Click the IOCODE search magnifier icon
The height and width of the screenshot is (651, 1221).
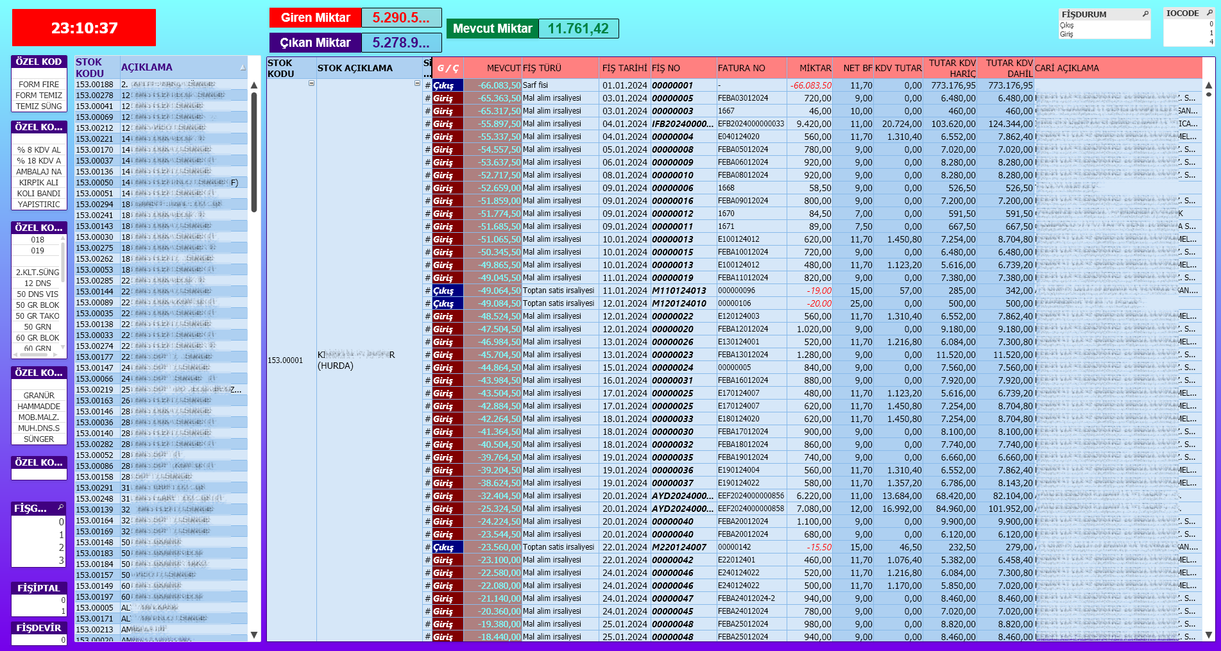tap(1209, 13)
